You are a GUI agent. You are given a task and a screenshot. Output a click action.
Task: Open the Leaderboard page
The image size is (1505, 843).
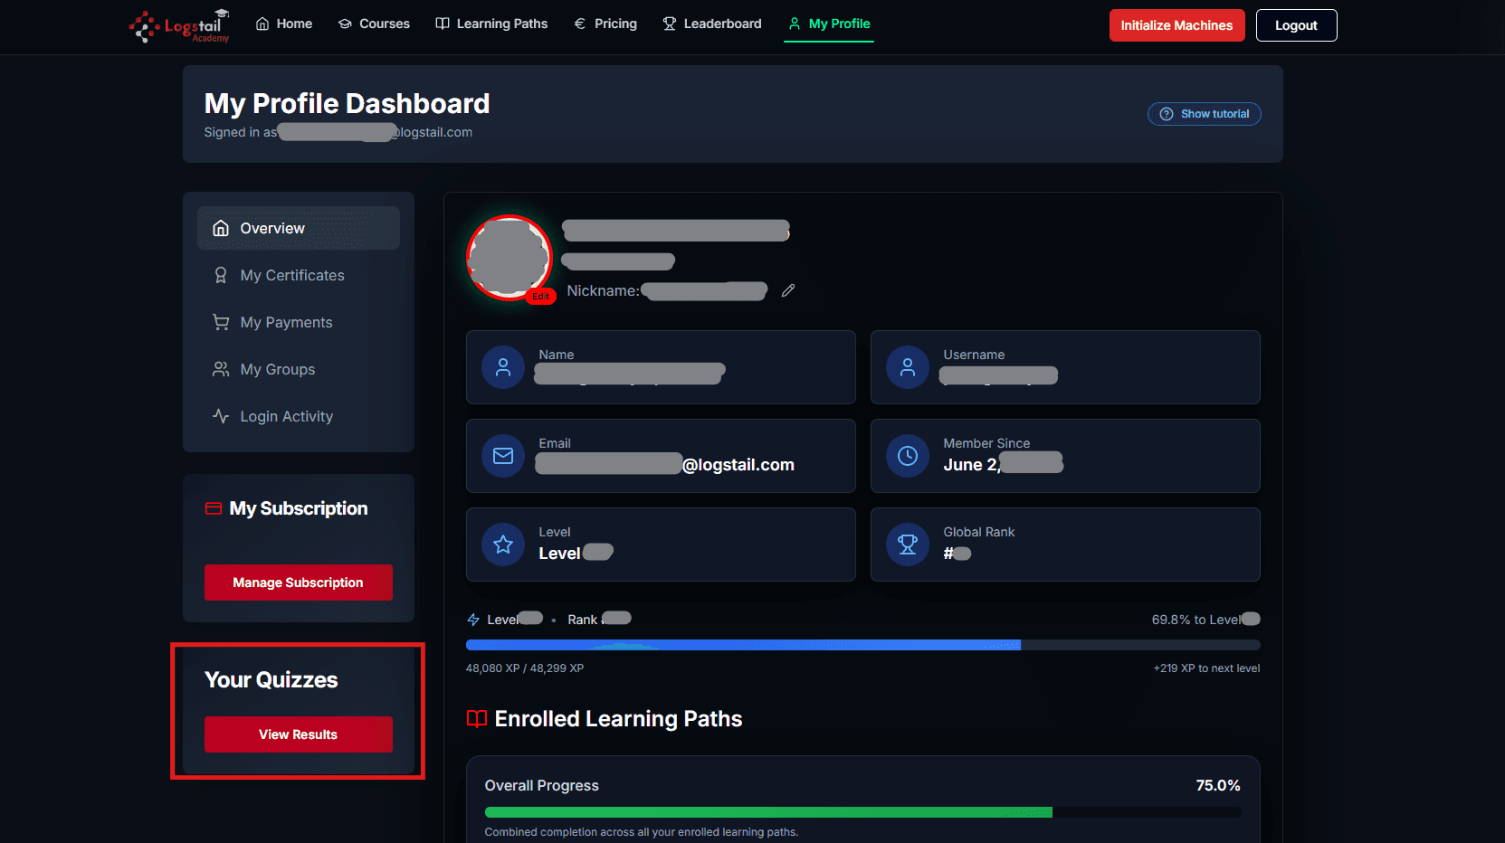[712, 24]
